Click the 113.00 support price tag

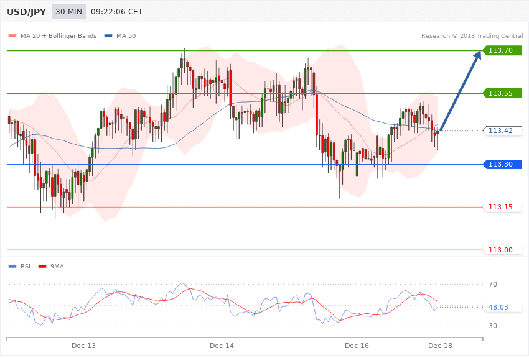(x=502, y=250)
